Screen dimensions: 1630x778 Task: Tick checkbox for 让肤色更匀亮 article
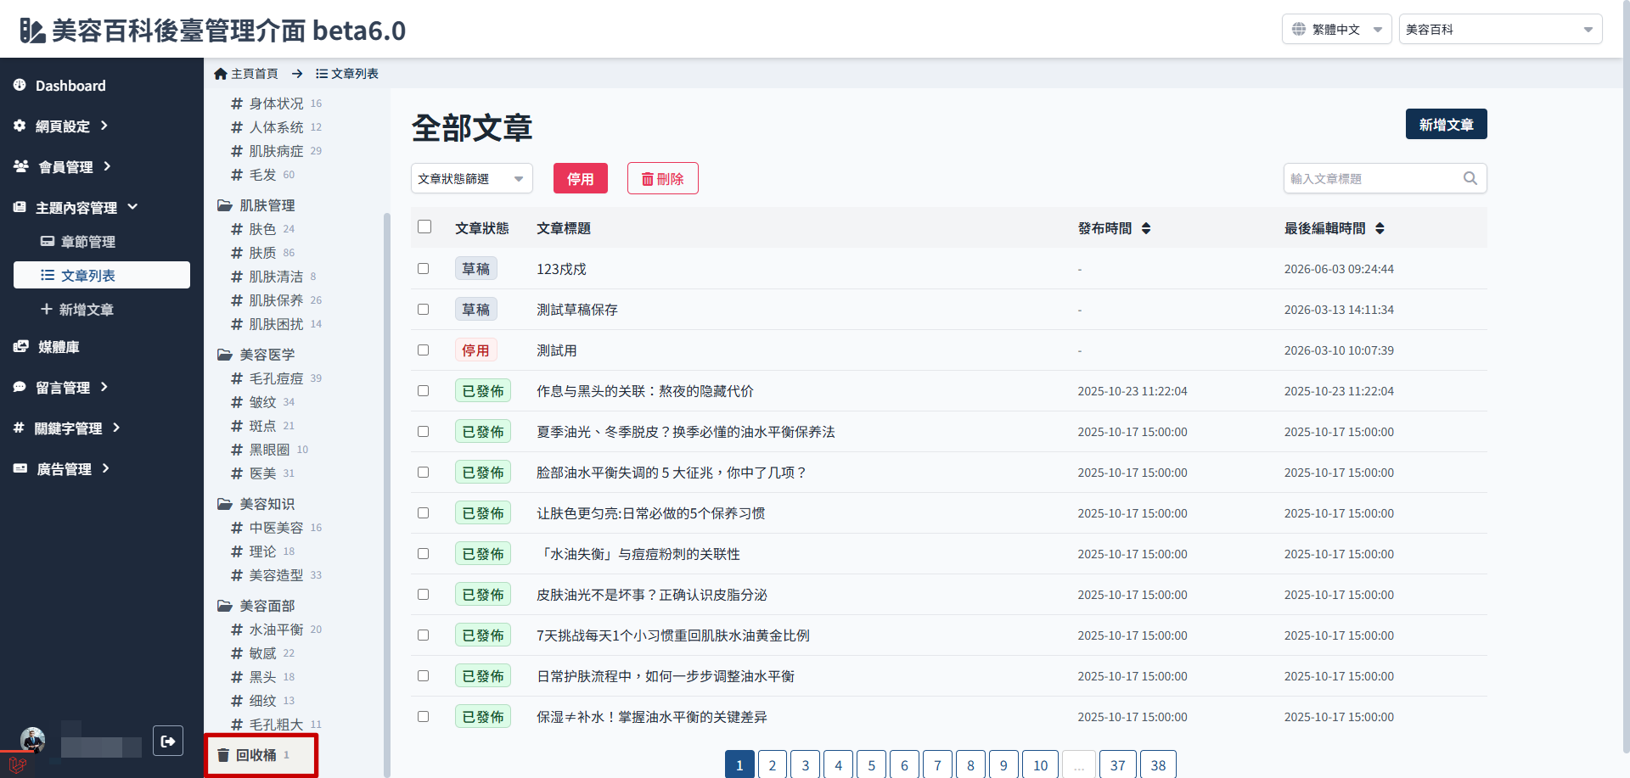(x=423, y=512)
